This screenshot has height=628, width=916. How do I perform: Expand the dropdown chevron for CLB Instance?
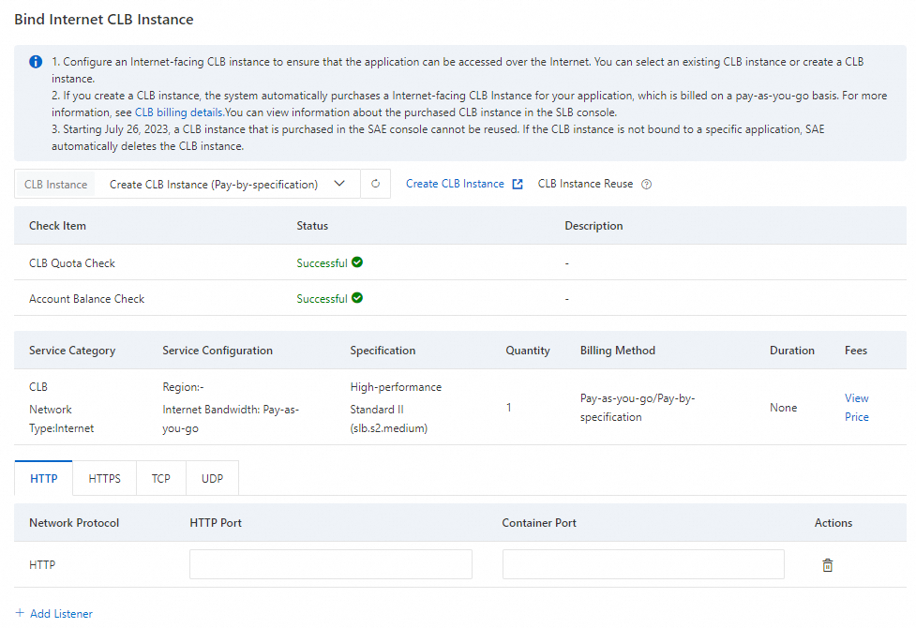tap(340, 185)
